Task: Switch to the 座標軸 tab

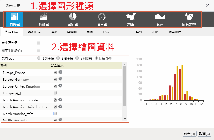Action: (72, 32)
